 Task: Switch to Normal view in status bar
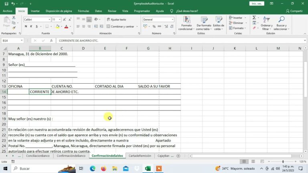click(244, 161)
